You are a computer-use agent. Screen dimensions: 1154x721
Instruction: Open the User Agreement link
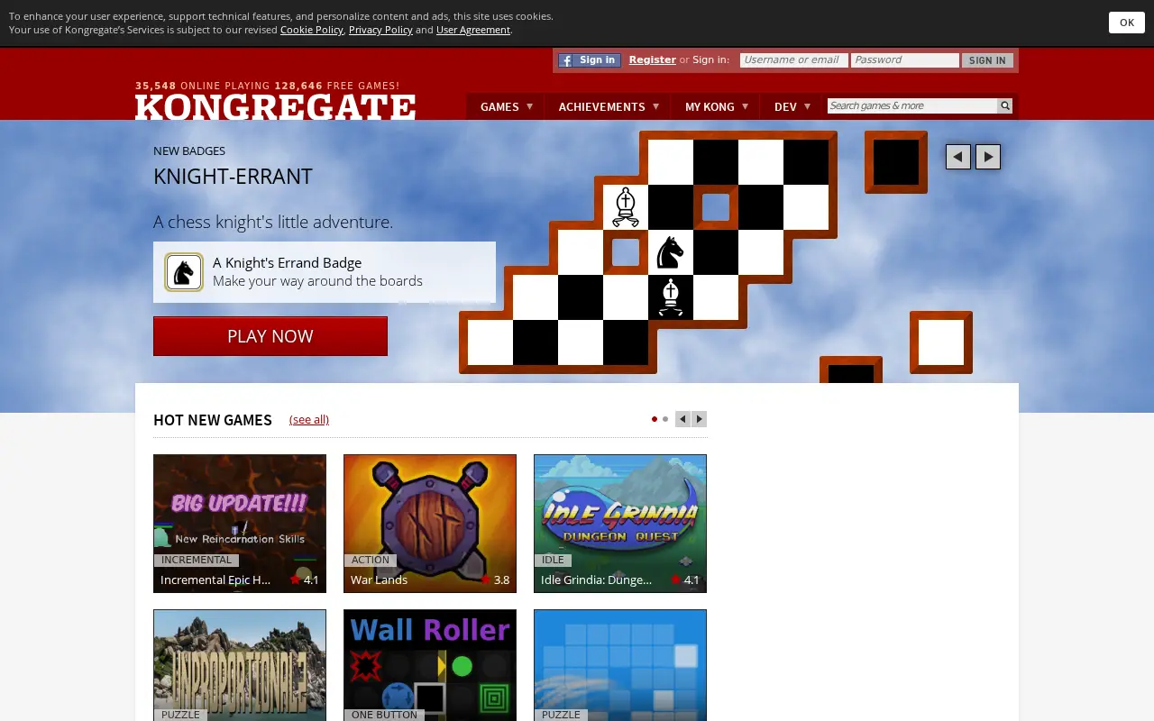point(473,30)
